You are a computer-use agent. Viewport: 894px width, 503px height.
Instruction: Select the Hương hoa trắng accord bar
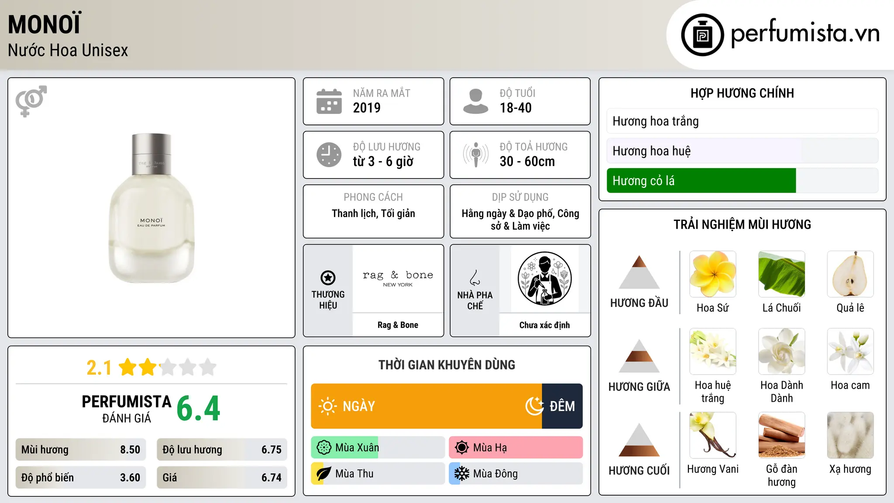743,121
